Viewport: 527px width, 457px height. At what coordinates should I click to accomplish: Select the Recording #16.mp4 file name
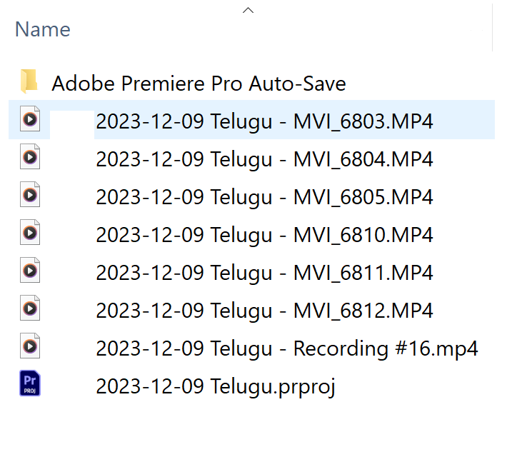click(286, 348)
